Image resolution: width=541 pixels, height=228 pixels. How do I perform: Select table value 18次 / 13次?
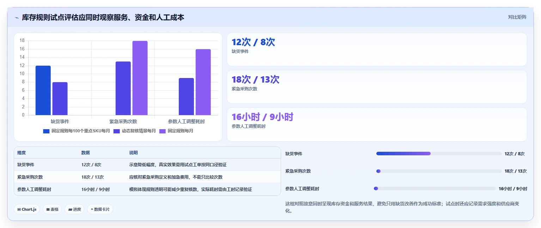pyautogui.click(x=92, y=177)
